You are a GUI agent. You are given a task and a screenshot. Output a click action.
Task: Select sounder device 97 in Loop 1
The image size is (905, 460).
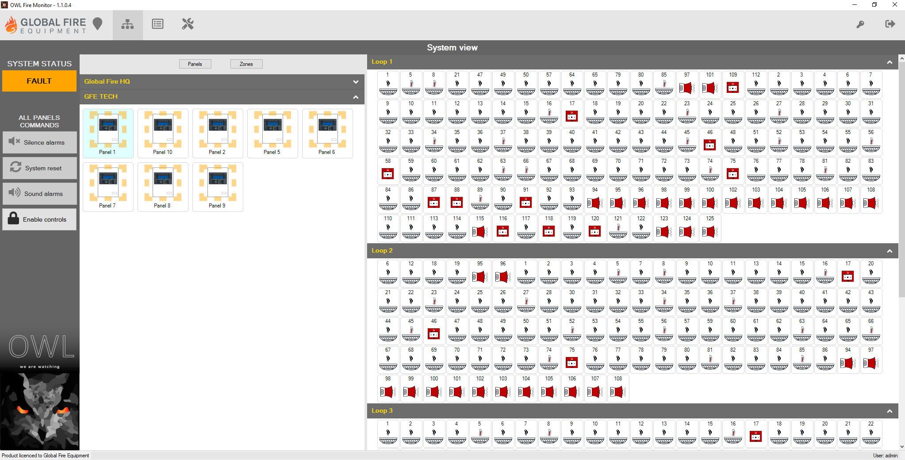pyautogui.click(x=686, y=84)
